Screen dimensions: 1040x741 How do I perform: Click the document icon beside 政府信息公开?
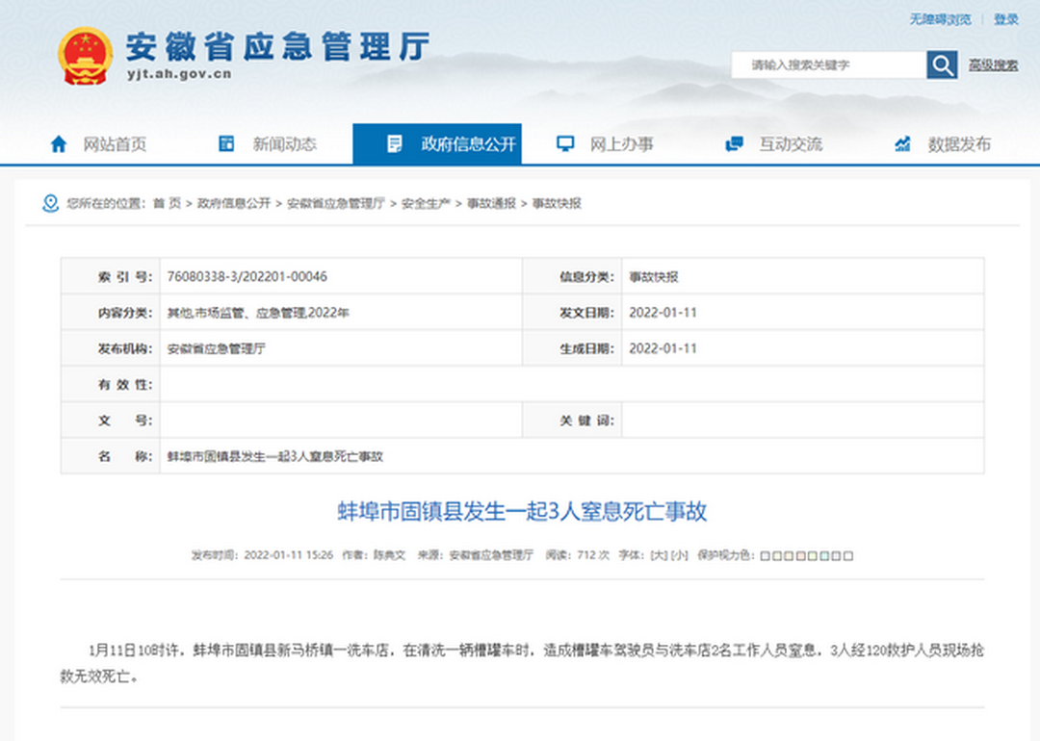point(395,143)
